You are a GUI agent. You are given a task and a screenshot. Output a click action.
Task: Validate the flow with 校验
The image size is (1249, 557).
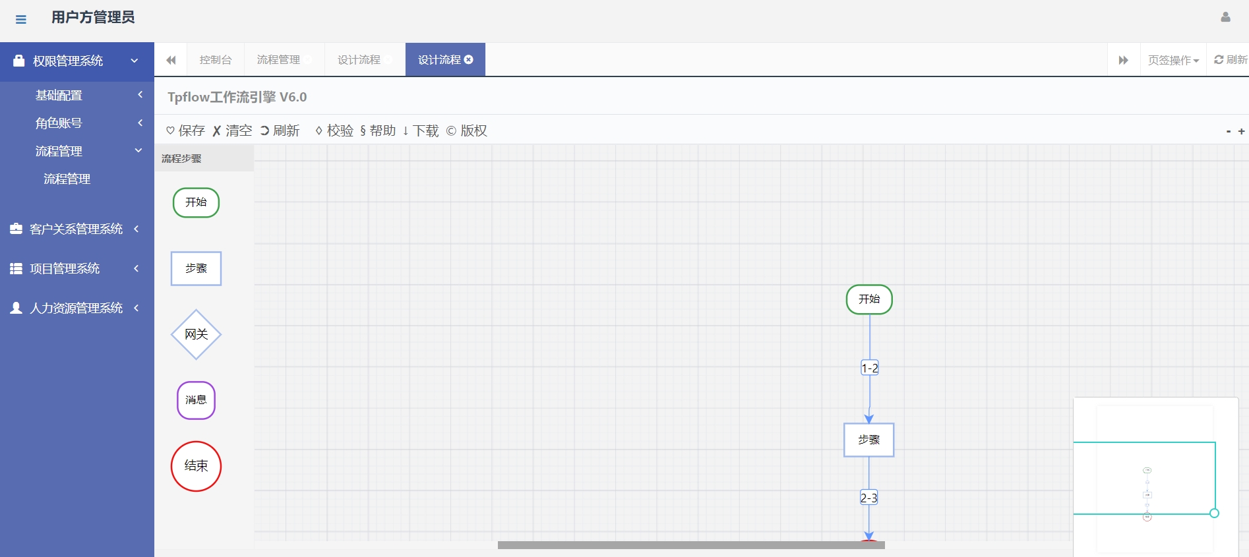coord(334,131)
